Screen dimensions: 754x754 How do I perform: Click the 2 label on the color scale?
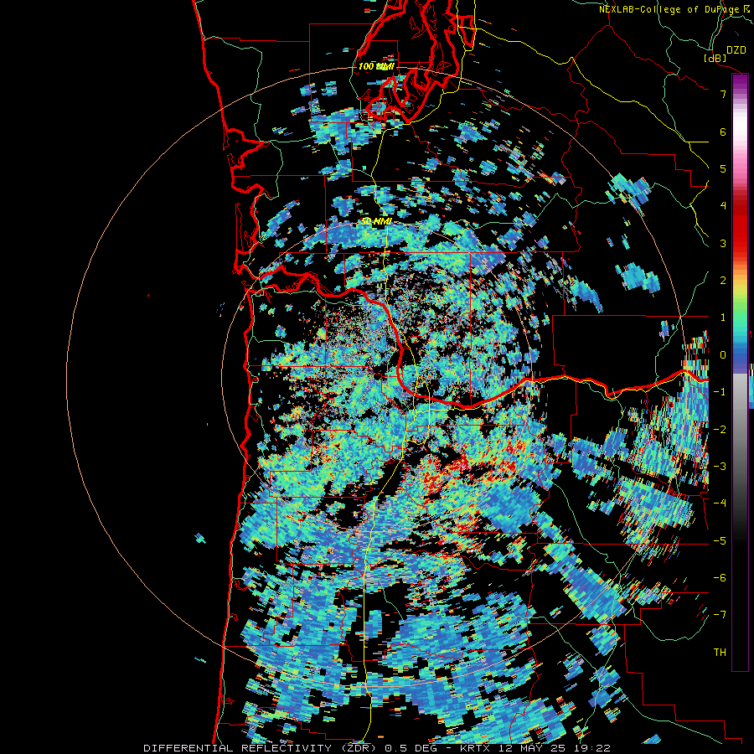click(x=723, y=281)
